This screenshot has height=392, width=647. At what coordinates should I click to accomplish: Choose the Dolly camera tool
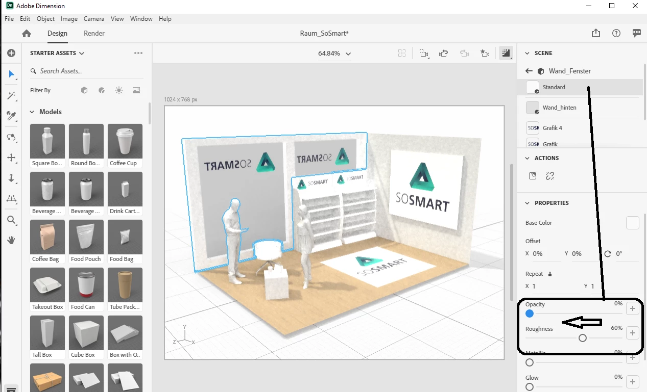11,178
